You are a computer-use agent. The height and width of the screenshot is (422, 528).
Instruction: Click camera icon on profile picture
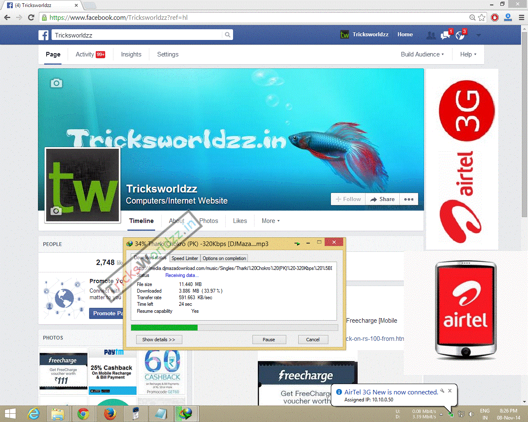pyautogui.click(x=57, y=211)
